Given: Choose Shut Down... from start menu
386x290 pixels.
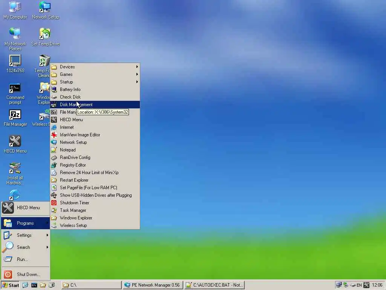Looking at the screenshot, I should pyautogui.click(x=26, y=275).
